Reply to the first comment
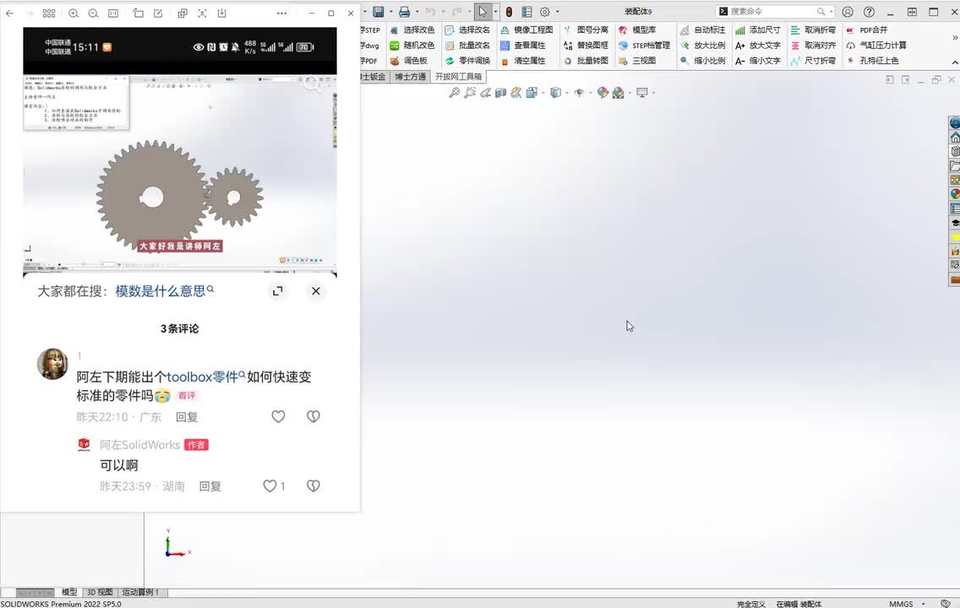The height and width of the screenshot is (608, 960). (187, 417)
